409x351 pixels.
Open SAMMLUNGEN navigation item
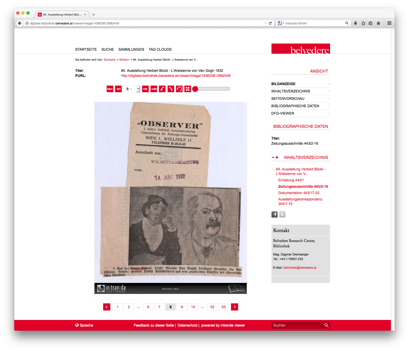[x=131, y=49]
